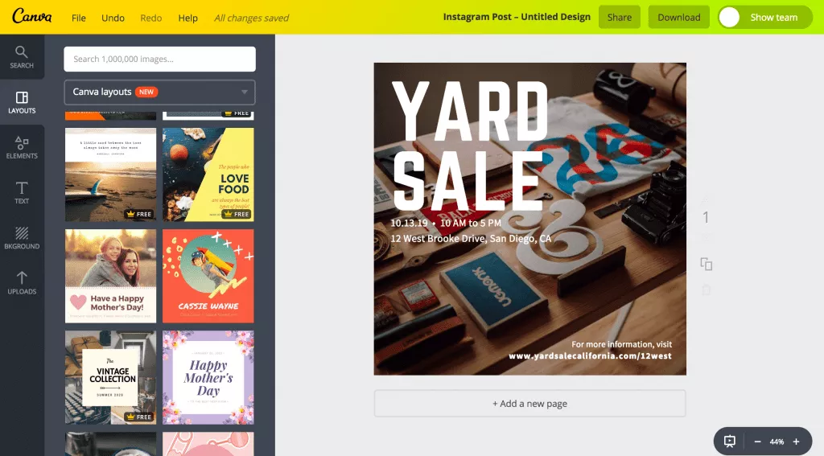Zoom in with the plus button
Viewport: 824px width, 456px height.
796,442
